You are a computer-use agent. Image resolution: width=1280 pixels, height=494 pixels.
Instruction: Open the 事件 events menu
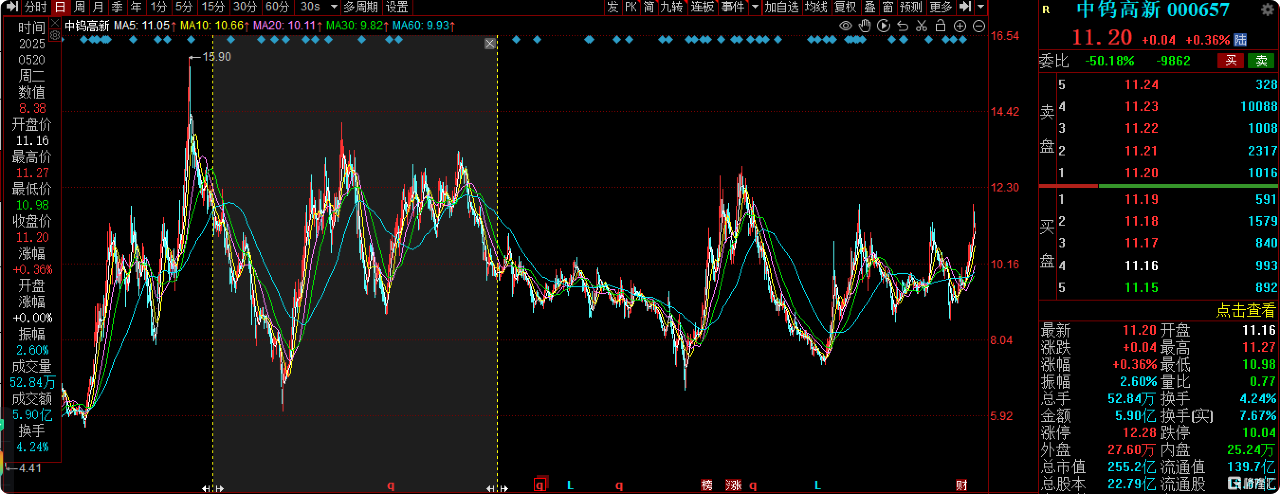coord(733,7)
